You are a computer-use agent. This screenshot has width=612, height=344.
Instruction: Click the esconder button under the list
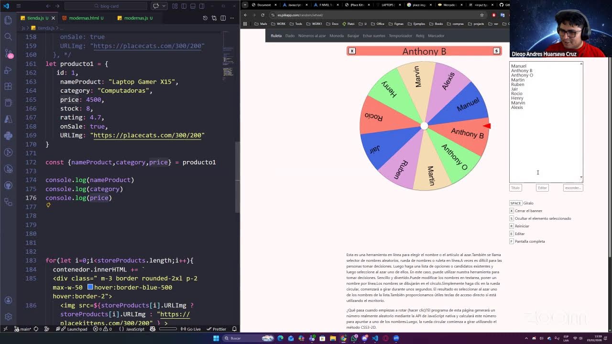tap(573, 188)
